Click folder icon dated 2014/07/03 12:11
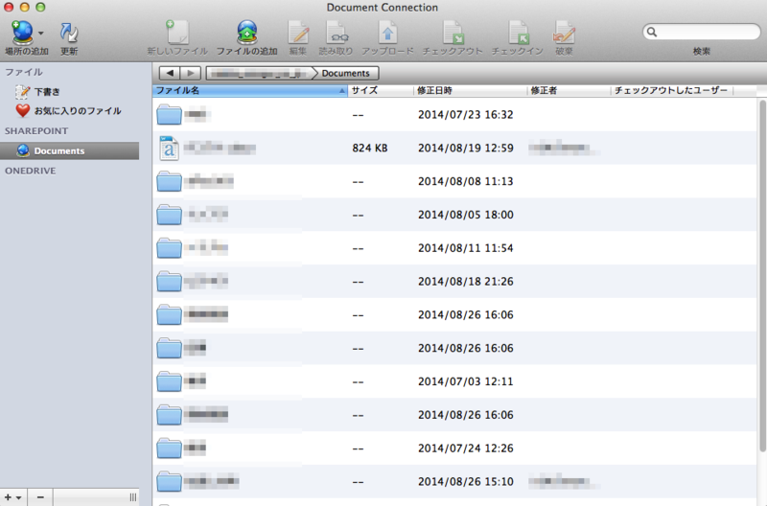The image size is (767, 506). pyautogui.click(x=170, y=381)
